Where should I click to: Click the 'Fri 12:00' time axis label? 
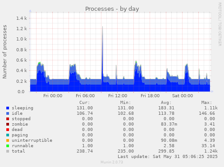point(118,96)
